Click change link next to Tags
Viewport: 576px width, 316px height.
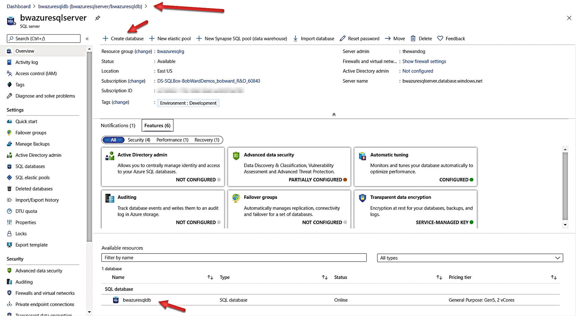[x=120, y=102]
